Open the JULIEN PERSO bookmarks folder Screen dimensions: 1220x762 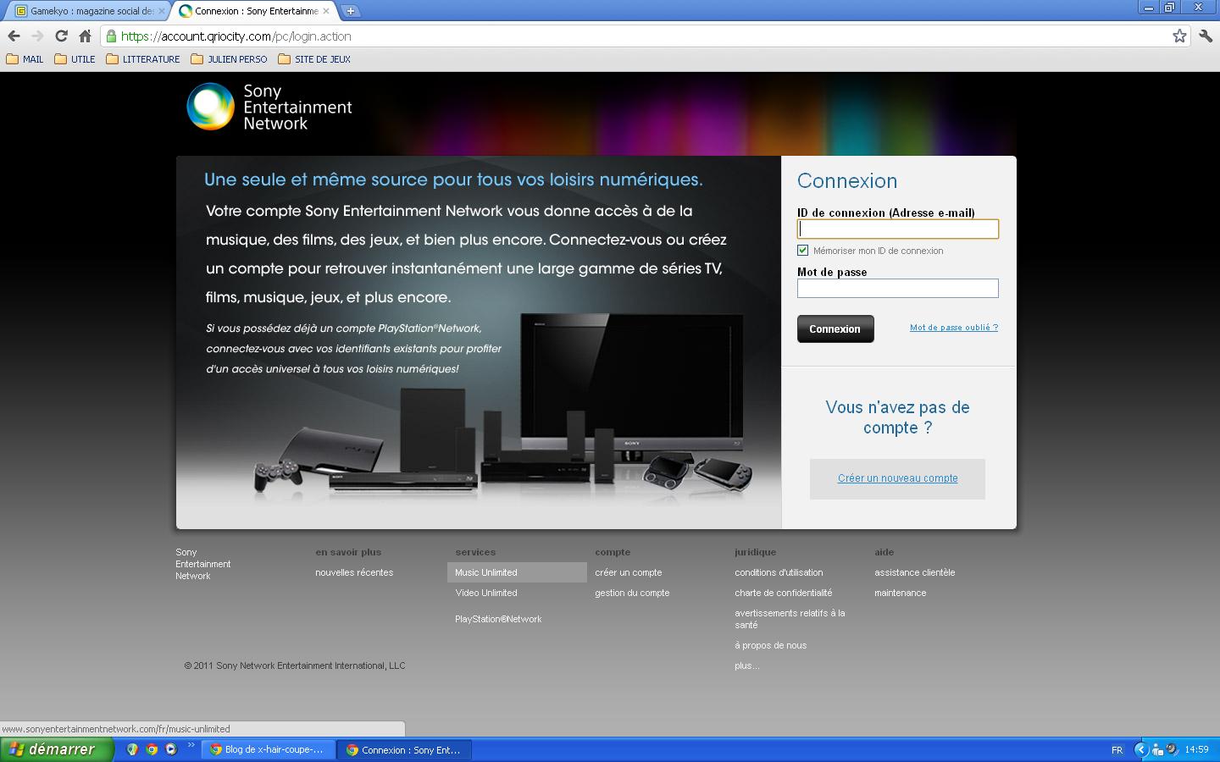229,59
